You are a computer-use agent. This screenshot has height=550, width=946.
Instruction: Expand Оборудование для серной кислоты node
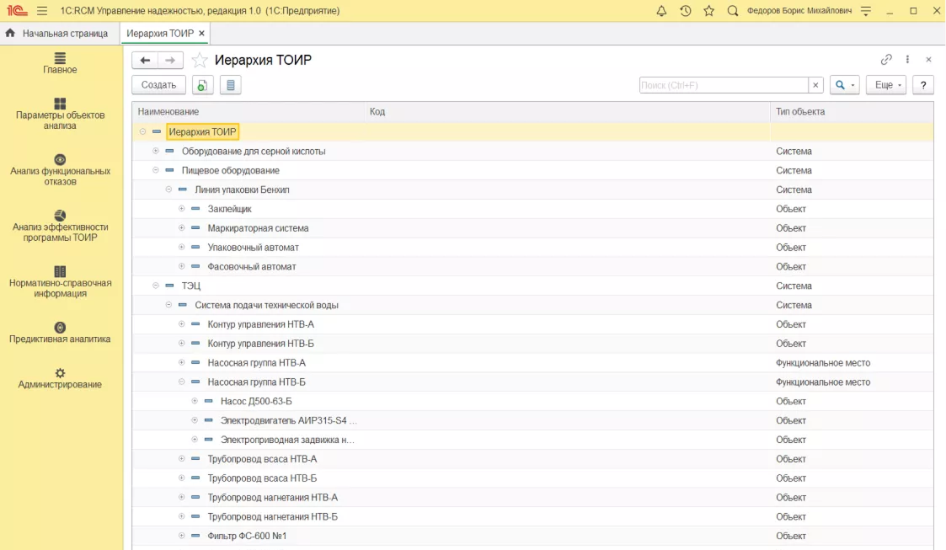point(156,151)
